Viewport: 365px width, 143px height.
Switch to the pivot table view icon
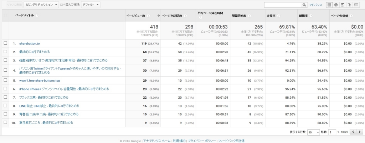(356, 5)
